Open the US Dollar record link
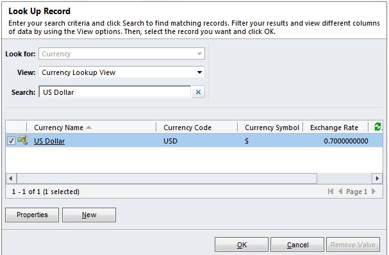The image size is (389, 255). (49, 141)
